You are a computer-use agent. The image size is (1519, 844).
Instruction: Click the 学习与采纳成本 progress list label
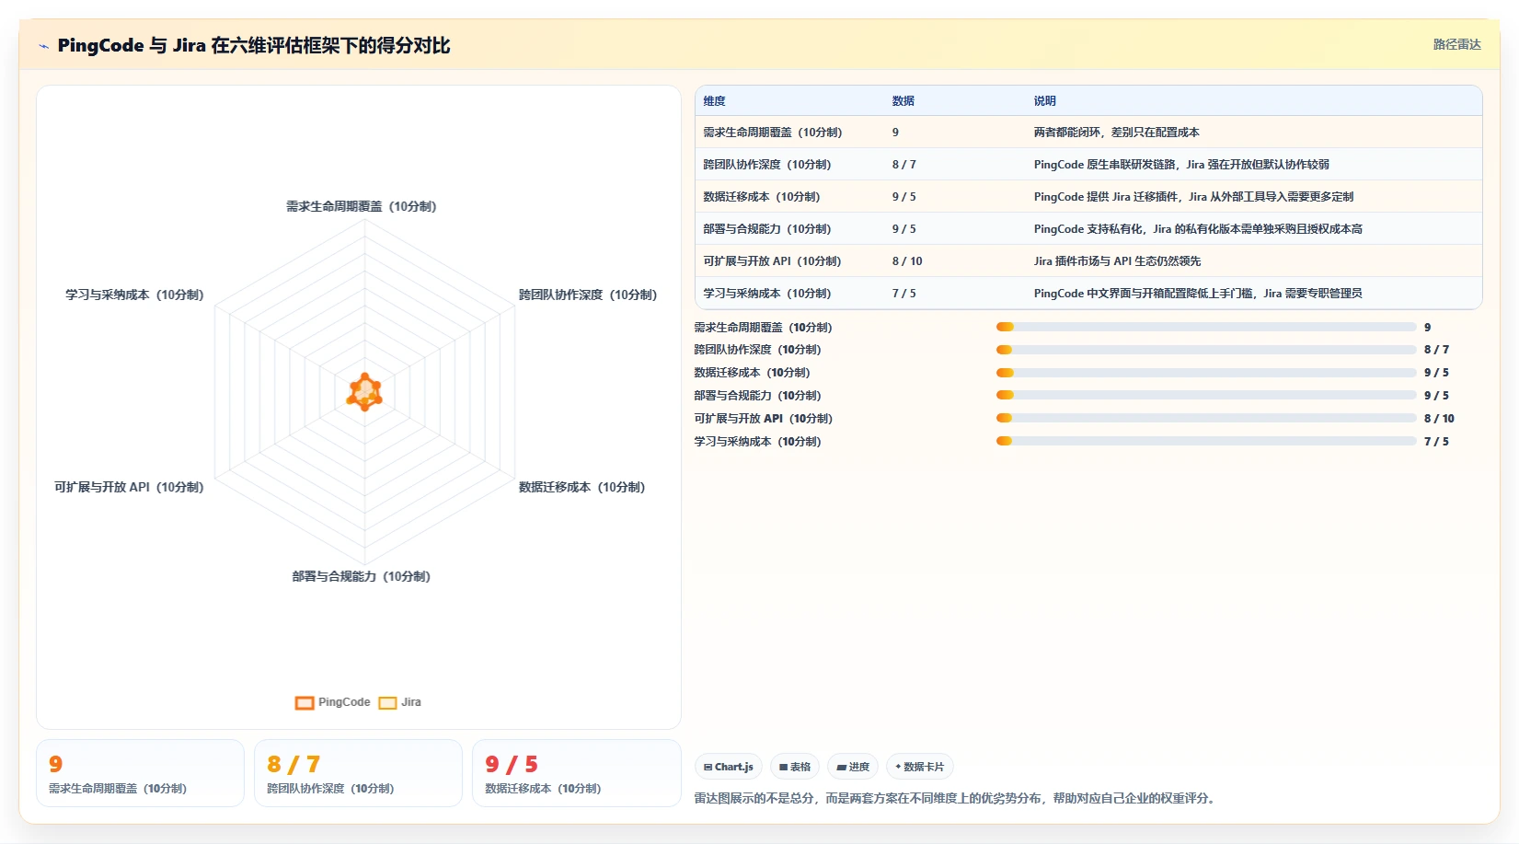(x=757, y=442)
